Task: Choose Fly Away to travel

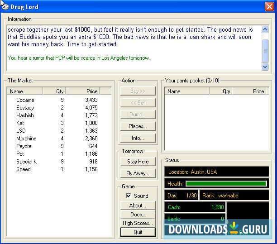Action: point(138,173)
